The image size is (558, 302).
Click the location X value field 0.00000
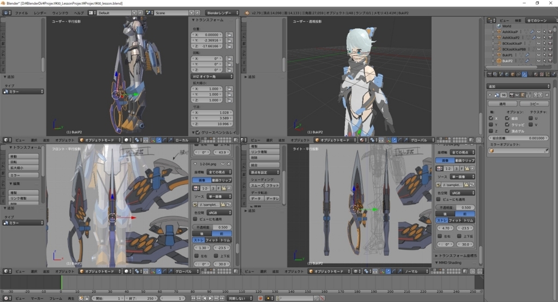[x=207, y=35]
